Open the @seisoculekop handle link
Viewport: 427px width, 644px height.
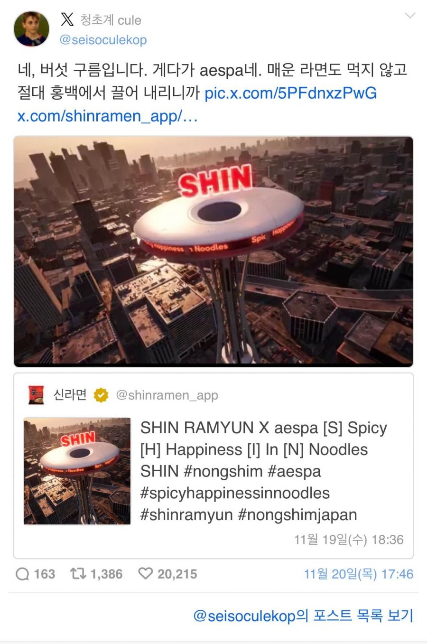pyautogui.click(x=103, y=40)
